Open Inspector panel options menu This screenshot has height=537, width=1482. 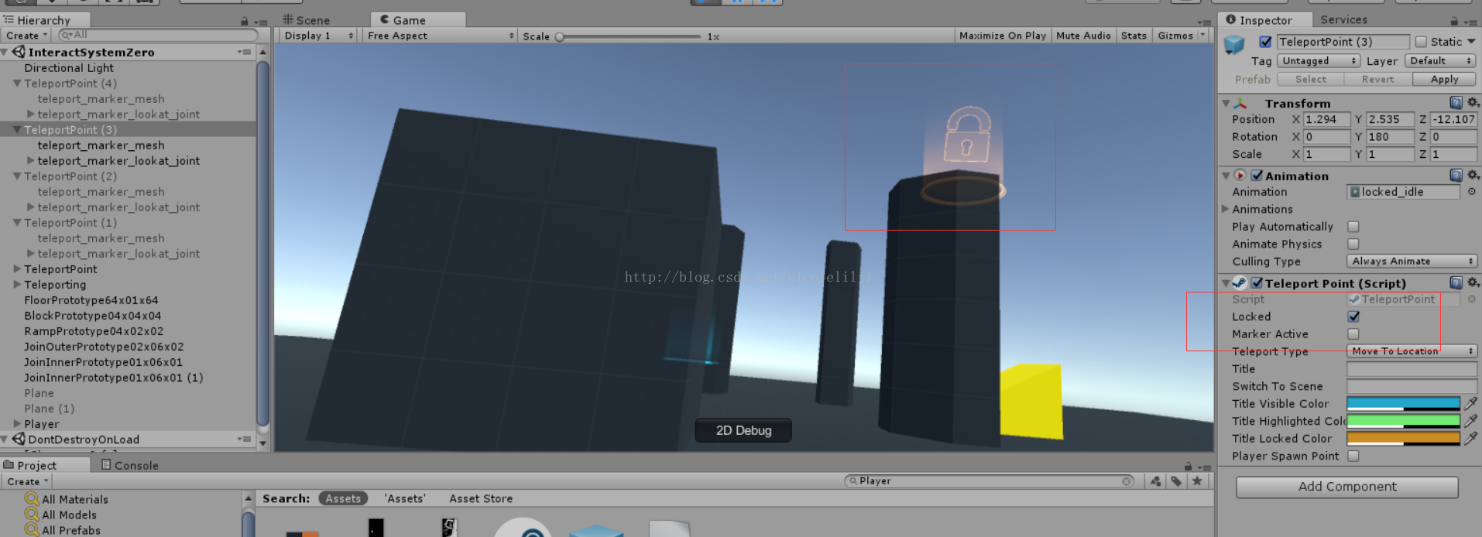1470,22
